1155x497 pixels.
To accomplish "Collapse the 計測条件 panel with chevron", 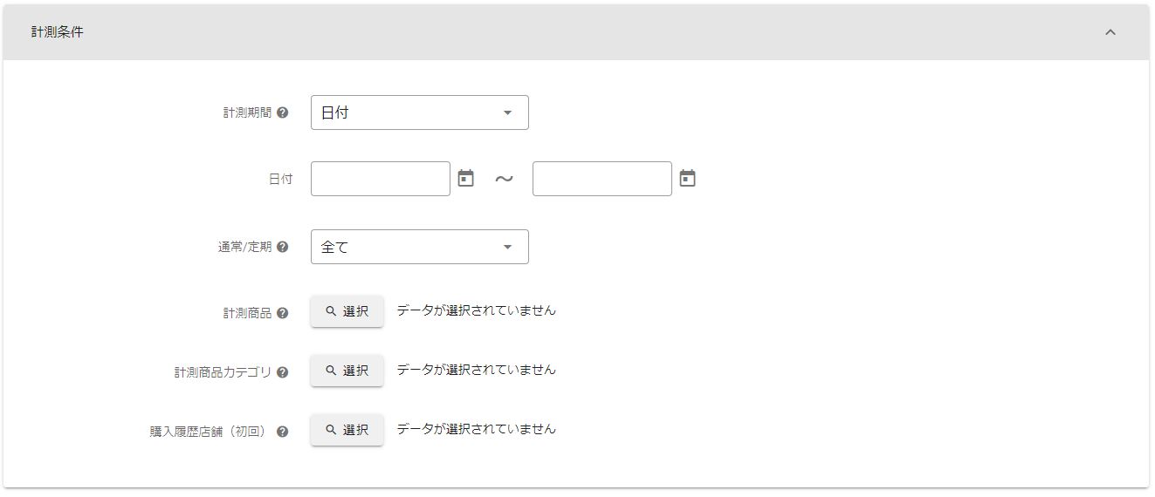I will [x=1110, y=32].
